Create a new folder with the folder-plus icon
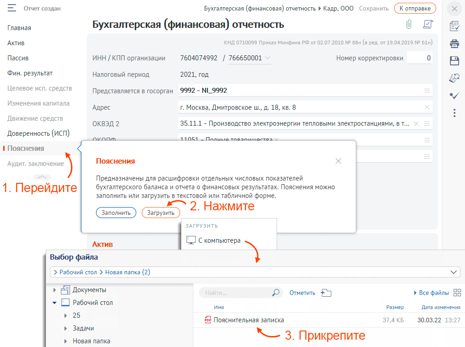 pyautogui.click(x=326, y=293)
